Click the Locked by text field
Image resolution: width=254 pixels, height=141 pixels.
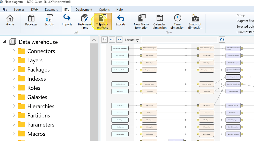(x=179, y=40)
